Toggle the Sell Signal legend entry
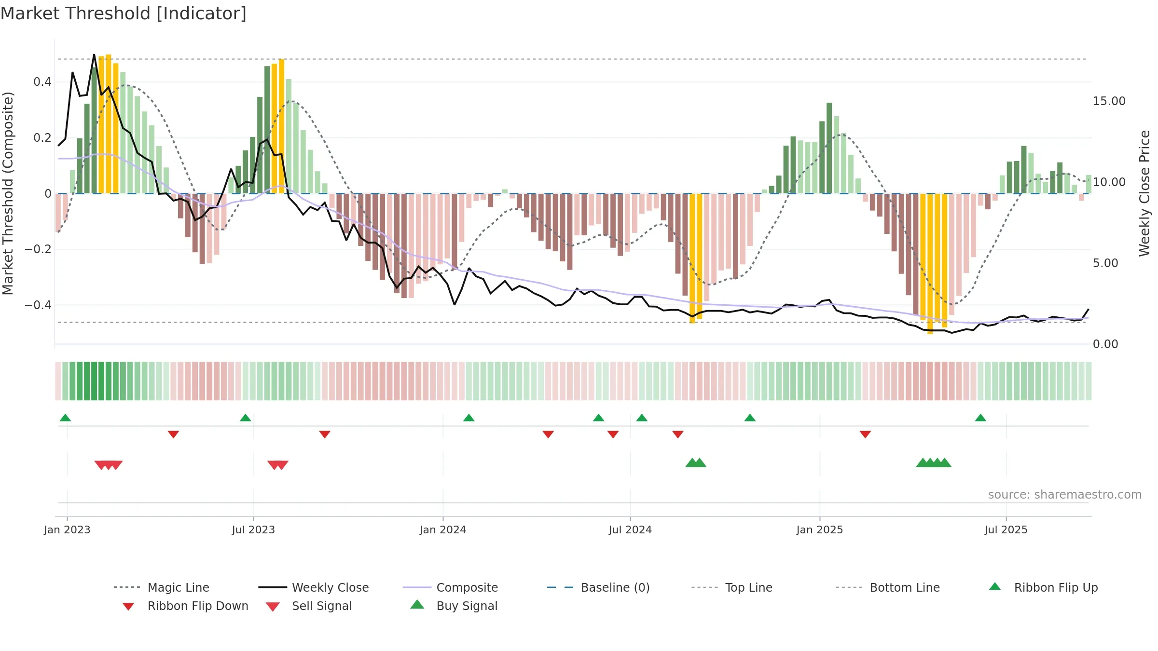 point(309,606)
